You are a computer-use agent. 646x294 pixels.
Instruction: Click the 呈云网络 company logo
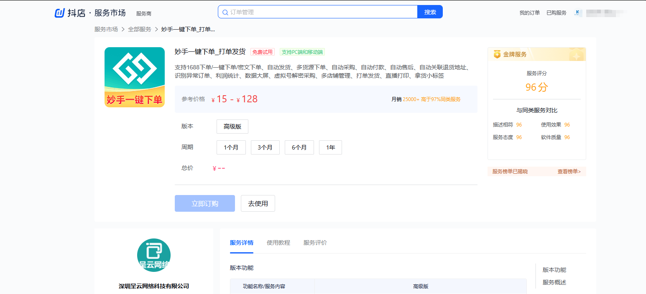coord(154,255)
